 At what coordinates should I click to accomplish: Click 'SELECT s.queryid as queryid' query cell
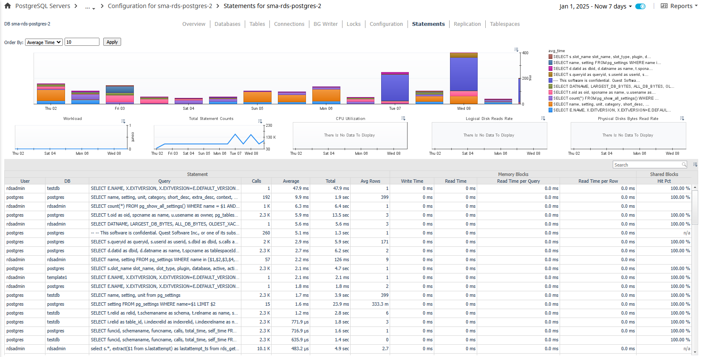click(165, 242)
